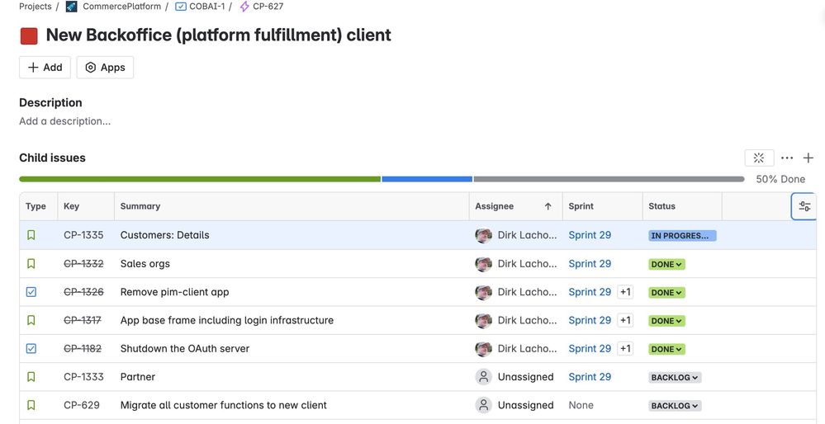Open the column configuration sliders icon
825x424 pixels.
coord(804,206)
